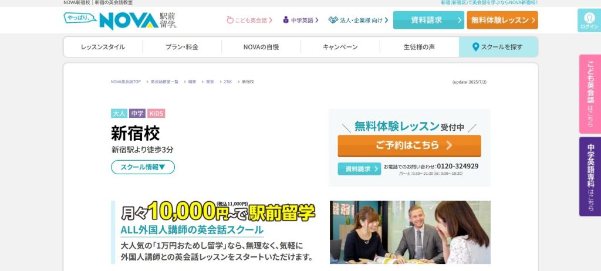This screenshot has height=271, width=601.
Task: Select the NOVAの自慢 menu item
Action: [x=261, y=47]
